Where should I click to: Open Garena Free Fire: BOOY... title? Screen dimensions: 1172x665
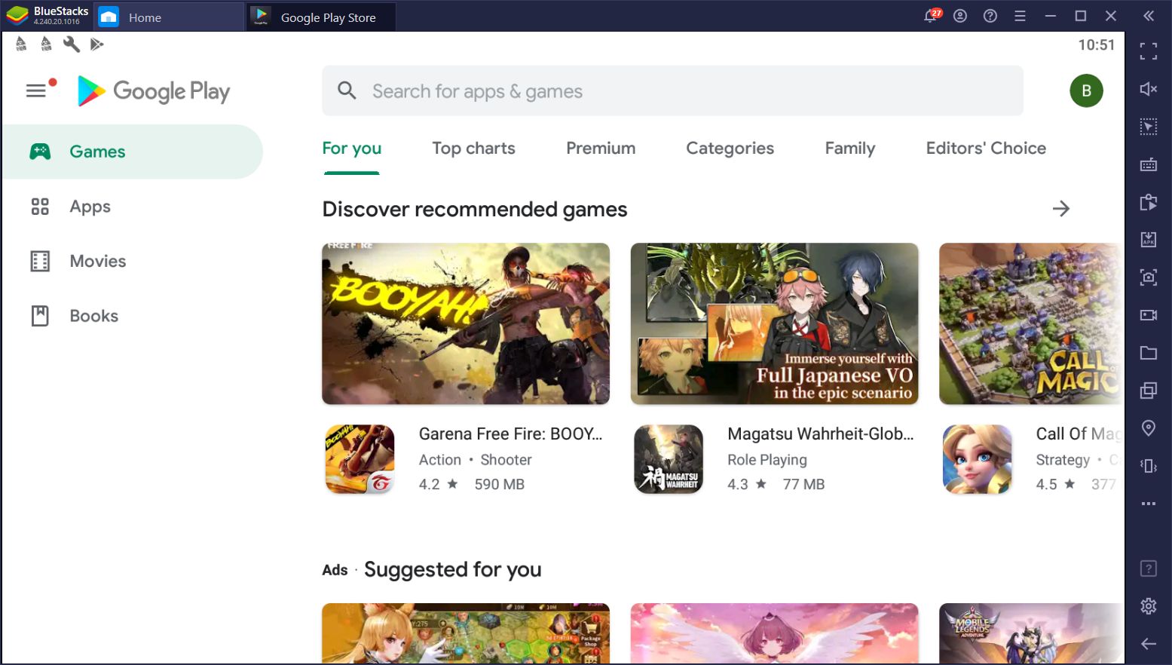pyautogui.click(x=510, y=434)
